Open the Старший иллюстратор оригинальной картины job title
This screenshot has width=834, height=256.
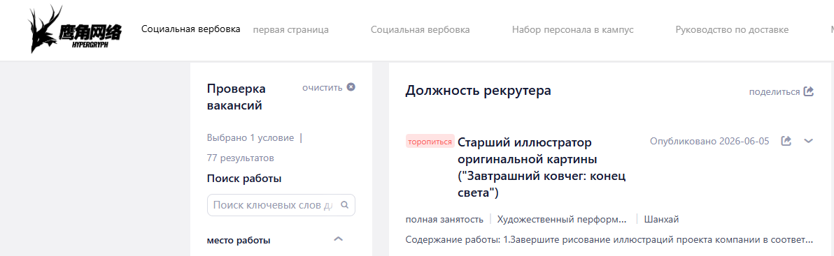[x=542, y=167]
